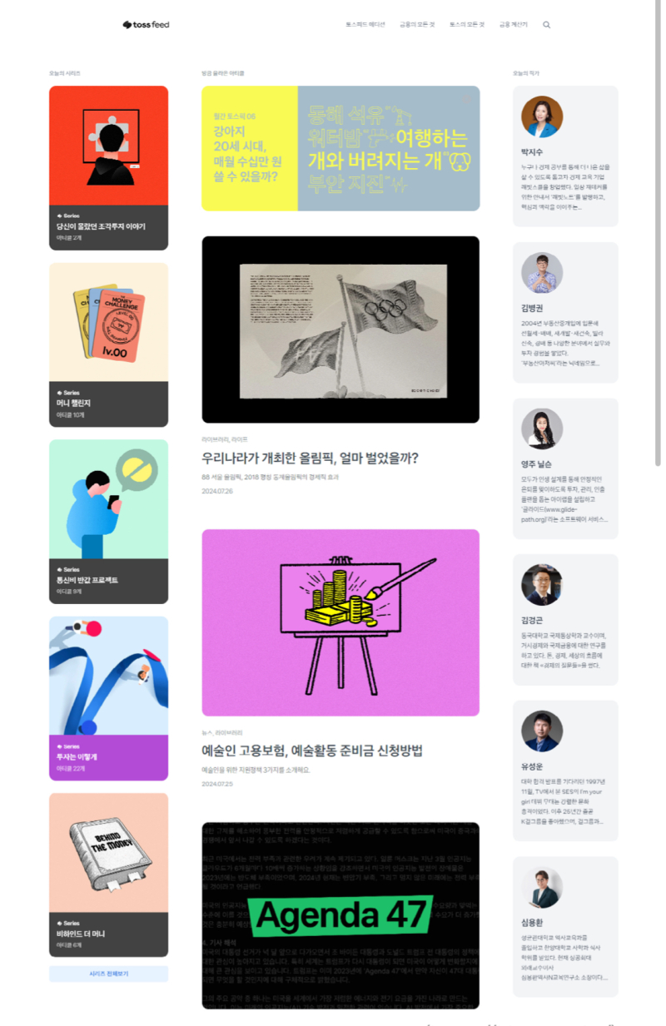The image size is (666, 1026).
Task: Click the 박지수 author profile photo
Action: [x=542, y=116]
